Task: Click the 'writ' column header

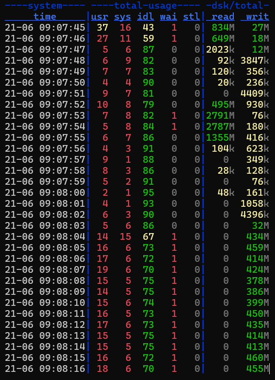Action: click(x=258, y=16)
